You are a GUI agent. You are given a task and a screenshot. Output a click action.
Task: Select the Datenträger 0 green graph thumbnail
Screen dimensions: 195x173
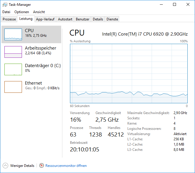click(x=13, y=69)
